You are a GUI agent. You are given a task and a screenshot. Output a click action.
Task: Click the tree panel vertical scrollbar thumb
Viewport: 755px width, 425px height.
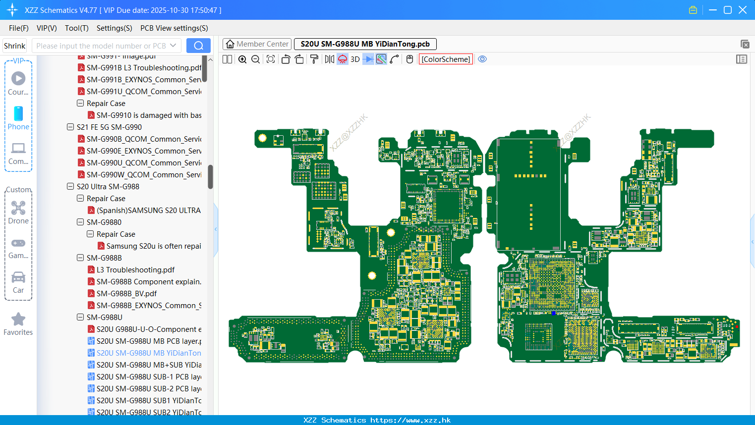click(210, 177)
